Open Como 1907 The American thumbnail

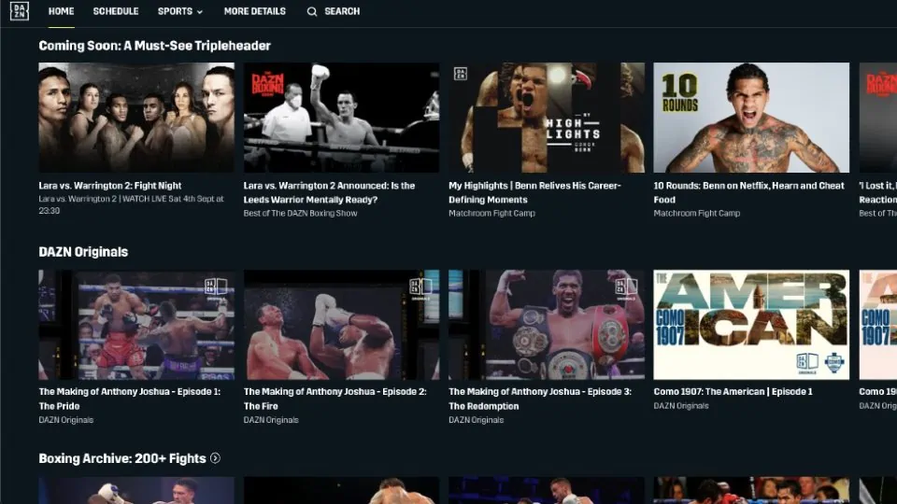tap(751, 325)
